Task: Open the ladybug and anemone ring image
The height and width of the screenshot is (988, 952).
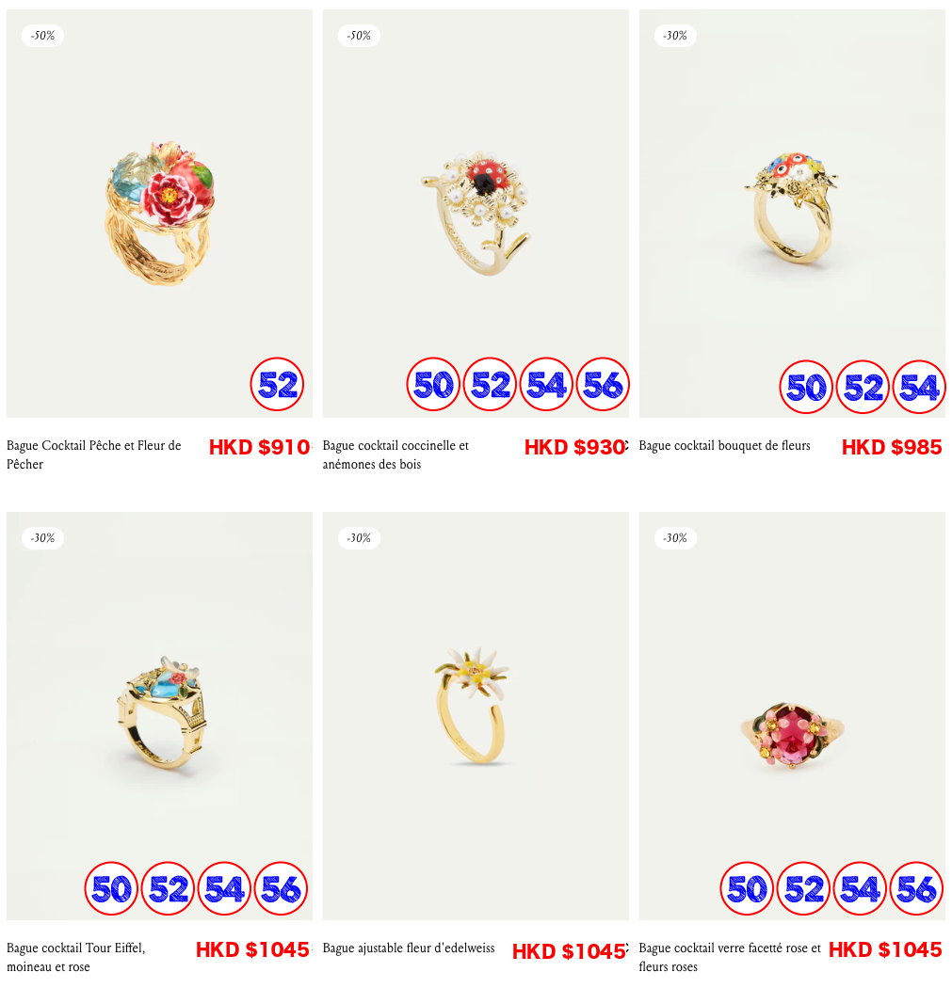Action: pos(476,213)
